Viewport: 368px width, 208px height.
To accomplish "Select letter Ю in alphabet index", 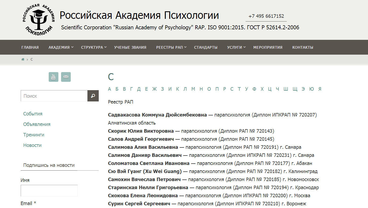I will [x=312, y=89].
